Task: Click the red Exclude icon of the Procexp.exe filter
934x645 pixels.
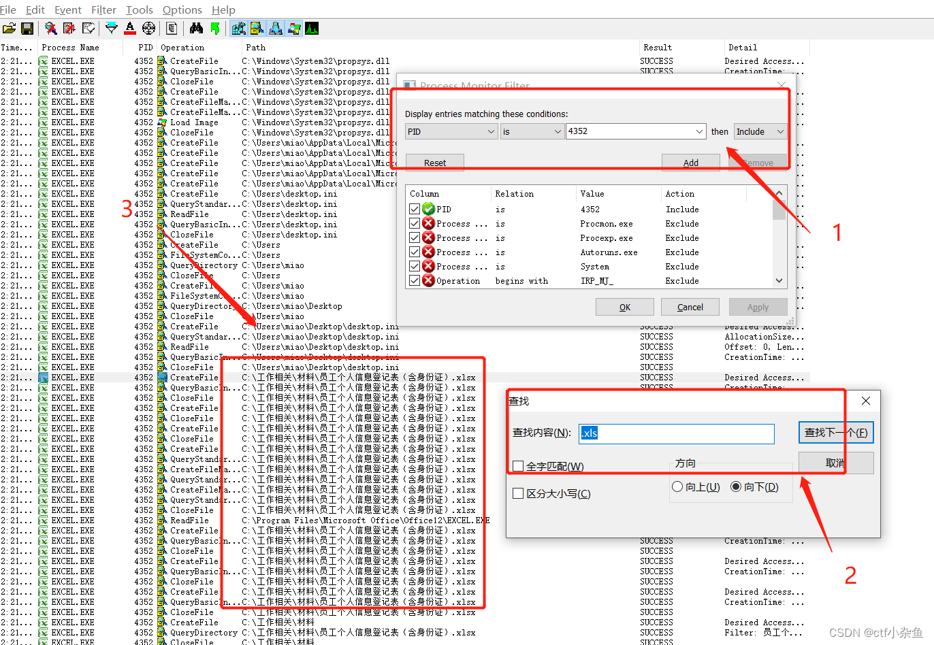Action: pos(428,237)
